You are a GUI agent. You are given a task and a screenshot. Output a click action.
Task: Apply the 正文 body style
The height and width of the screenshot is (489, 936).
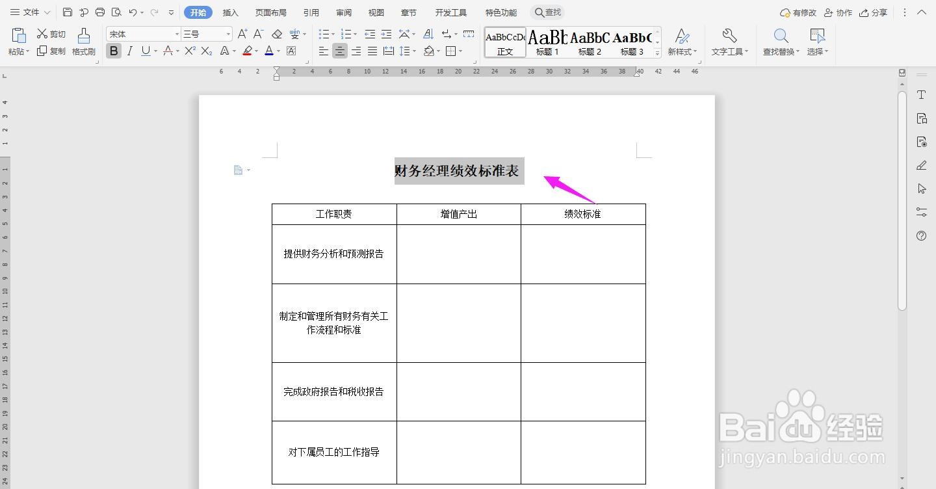505,42
